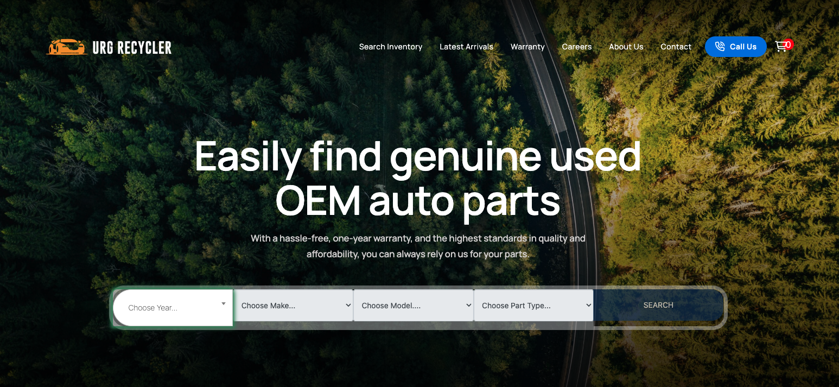Open the Search Inventory menu item
The image size is (839, 387).
pyautogui.click(x=390, y=47)
